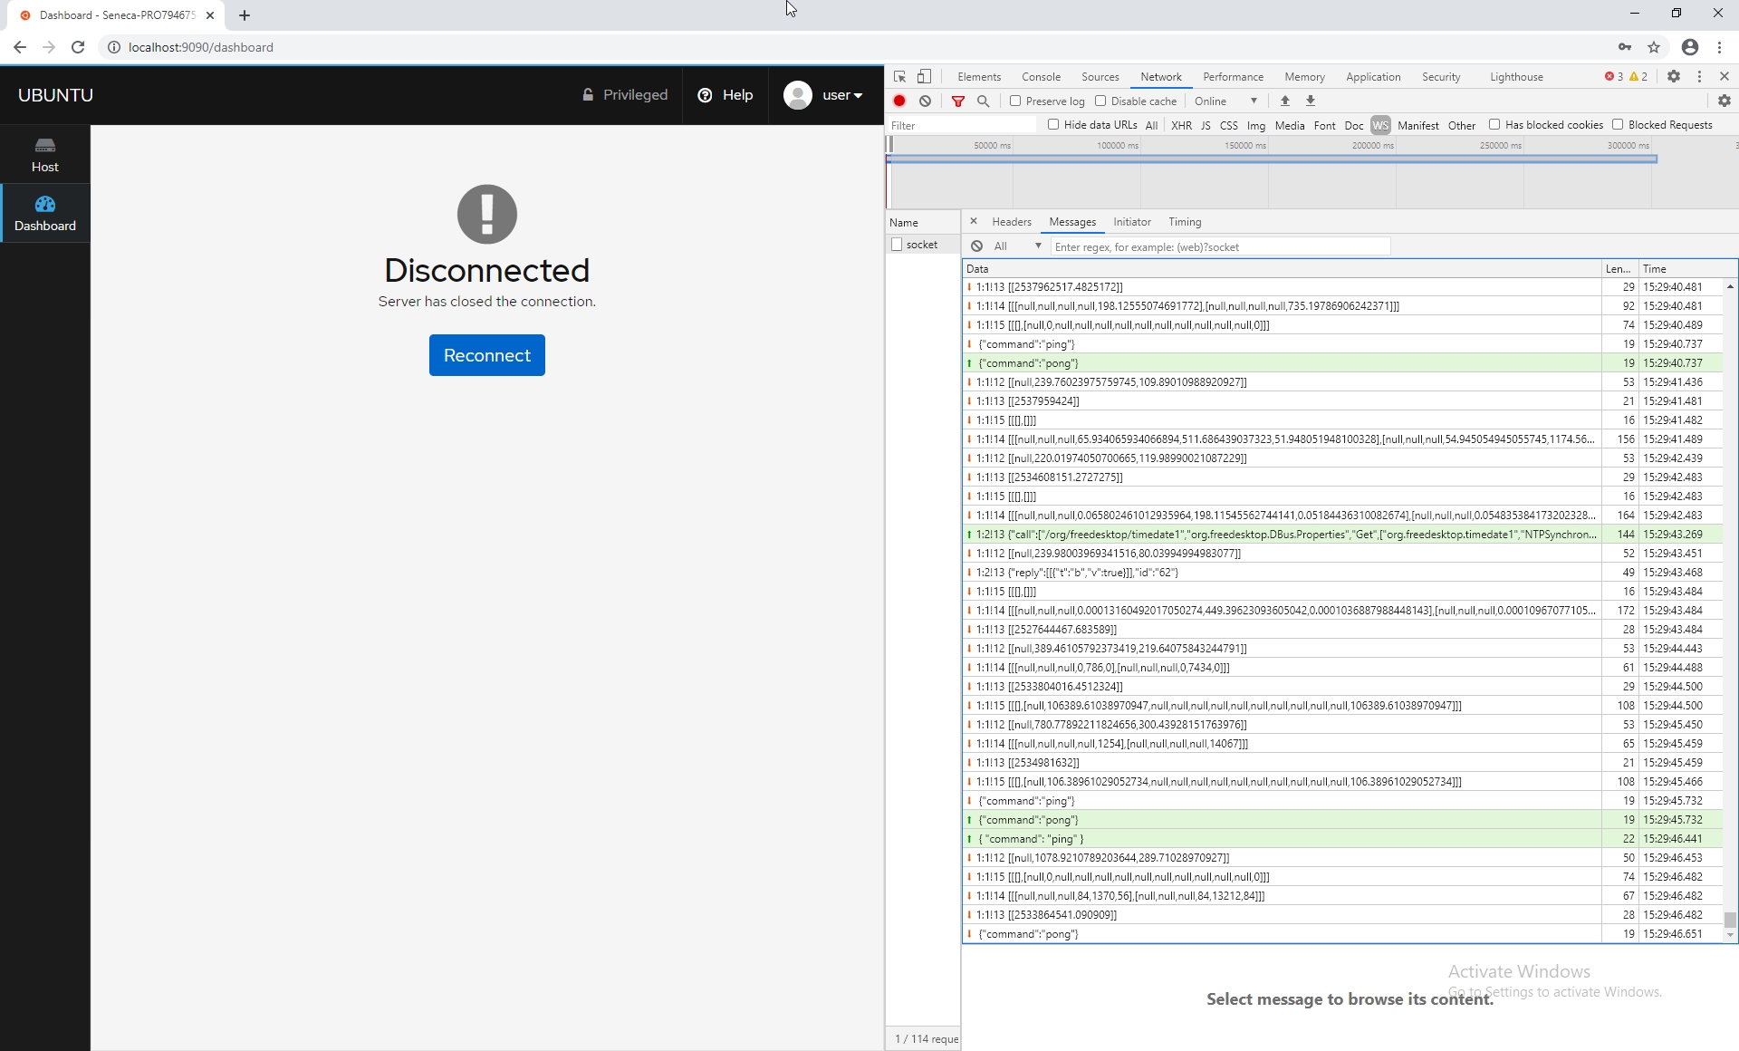
Task: Enable the Preserve log checkbox
Action: click(1015, 101)
